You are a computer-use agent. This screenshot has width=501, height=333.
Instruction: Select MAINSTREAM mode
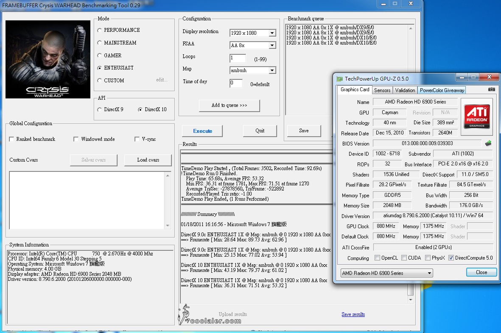[x=99, y=43]
